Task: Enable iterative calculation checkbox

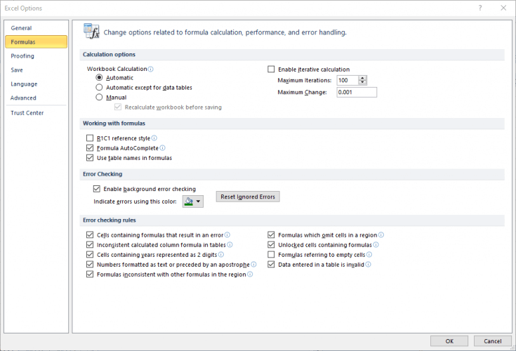Action: click(x=271, y=69)
